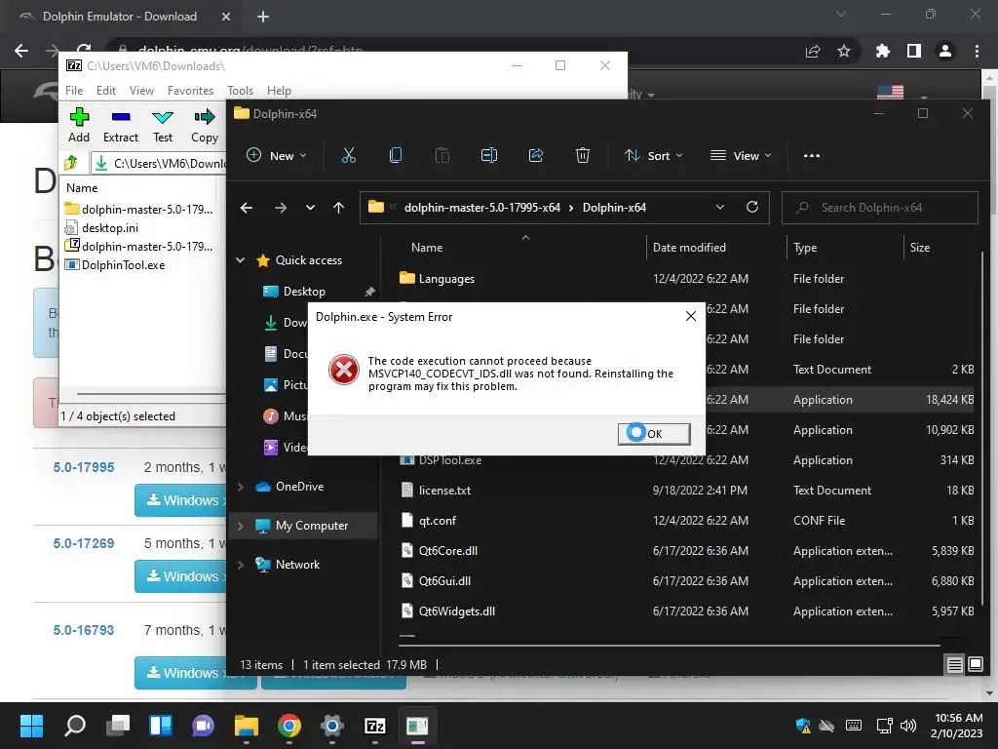The height and width of the screenshot is (749, 998).
Task: Sort by Type column header
Action: 805,247
